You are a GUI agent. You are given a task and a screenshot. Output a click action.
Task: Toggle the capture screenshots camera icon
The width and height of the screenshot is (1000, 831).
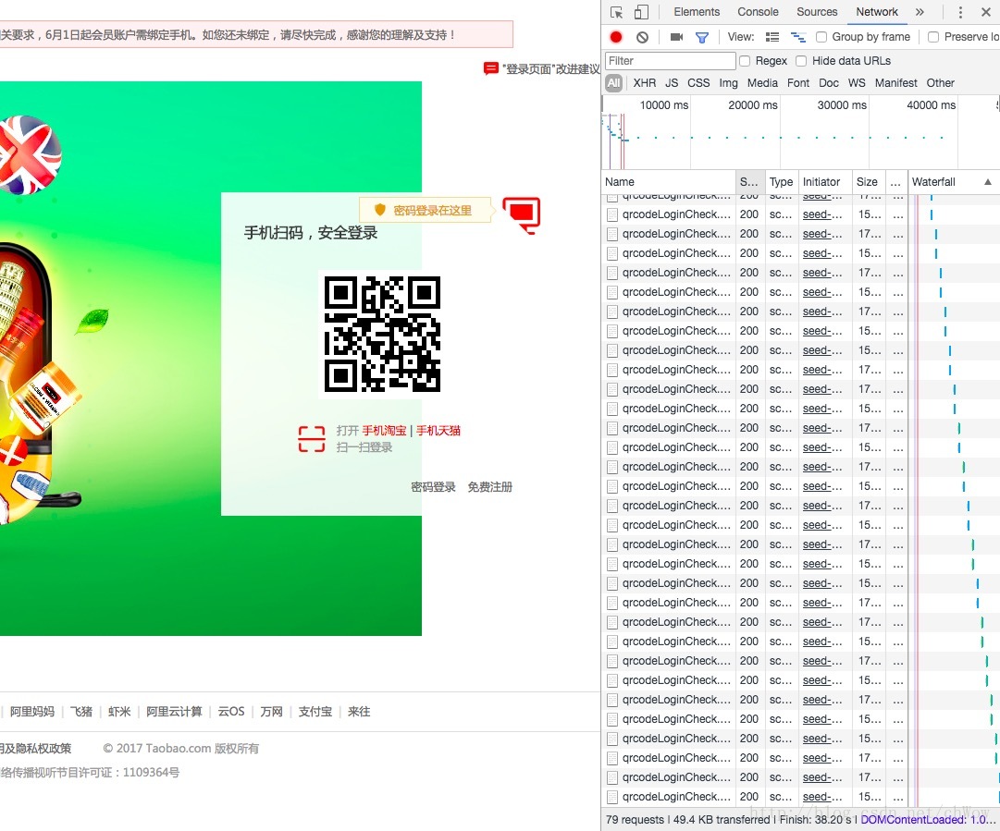click(676, 37)
